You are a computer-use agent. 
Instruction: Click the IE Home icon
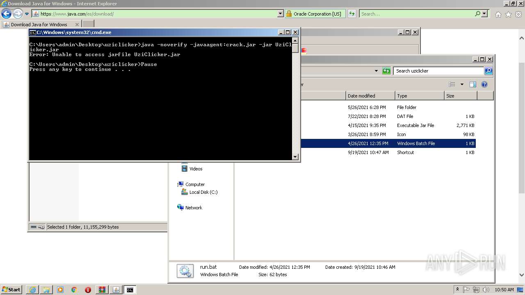pos(498,14)
